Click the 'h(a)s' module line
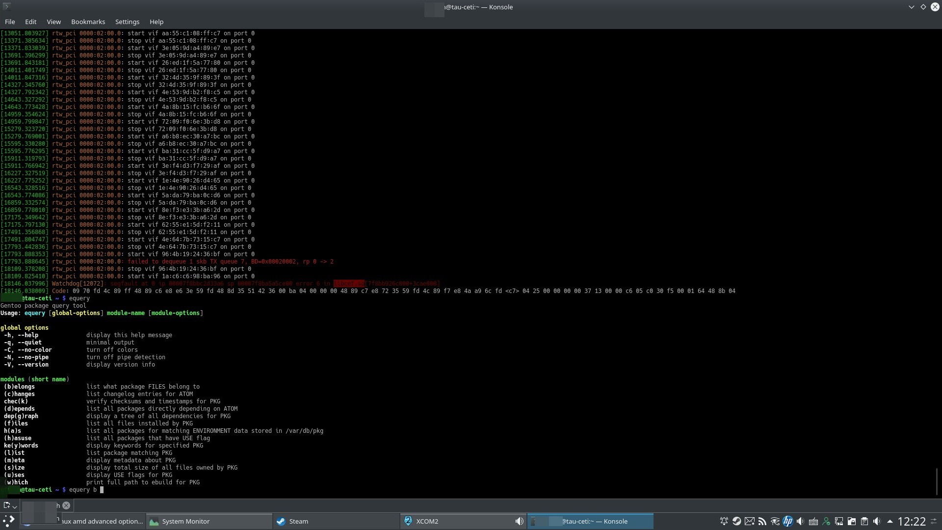This screenshot has width=942, height=530. pos(163,431)
